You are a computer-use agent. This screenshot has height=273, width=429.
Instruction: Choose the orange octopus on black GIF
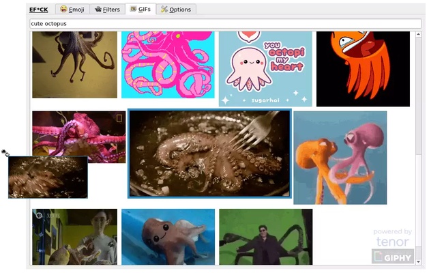click(362, 68)
